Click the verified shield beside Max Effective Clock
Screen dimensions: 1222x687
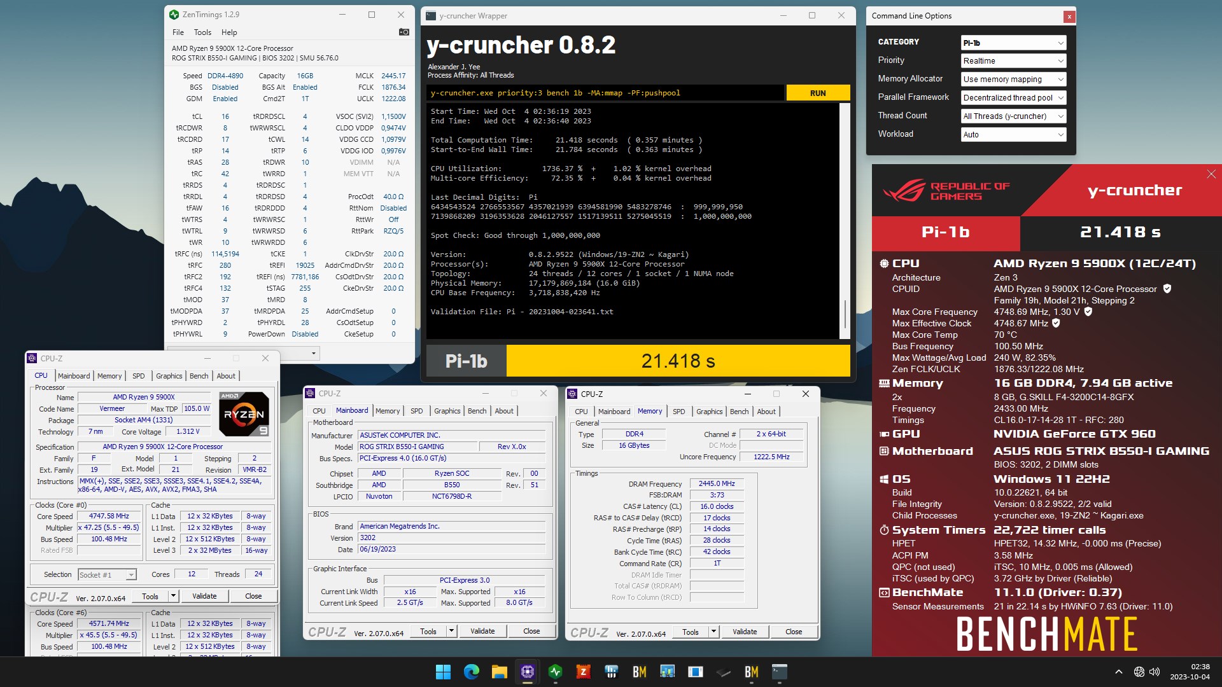pos(1056,323)
